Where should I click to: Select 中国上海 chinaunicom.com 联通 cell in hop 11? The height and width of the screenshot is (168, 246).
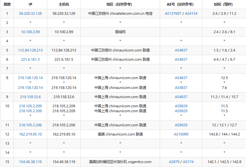click(x=120, y=125)
